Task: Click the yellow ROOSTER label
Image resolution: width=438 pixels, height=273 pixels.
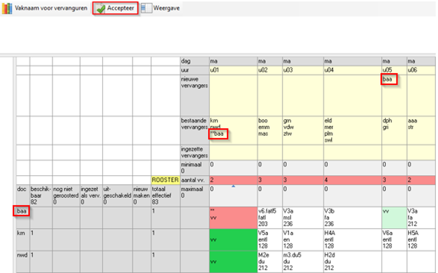Action: 165,180
